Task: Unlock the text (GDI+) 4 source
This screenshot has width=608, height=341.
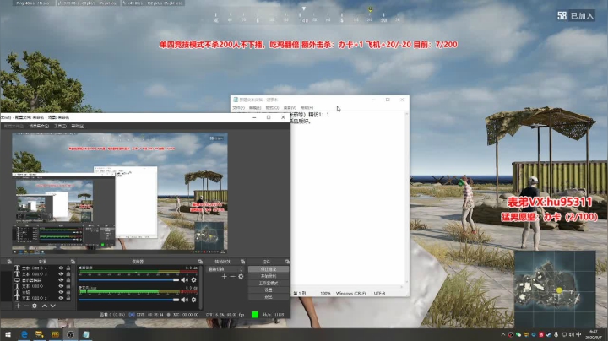Action: point(68,268)
